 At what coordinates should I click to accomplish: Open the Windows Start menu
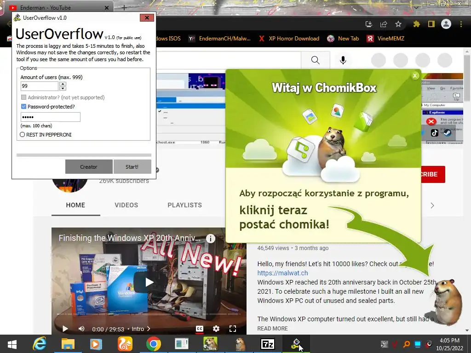pos(11,344)
